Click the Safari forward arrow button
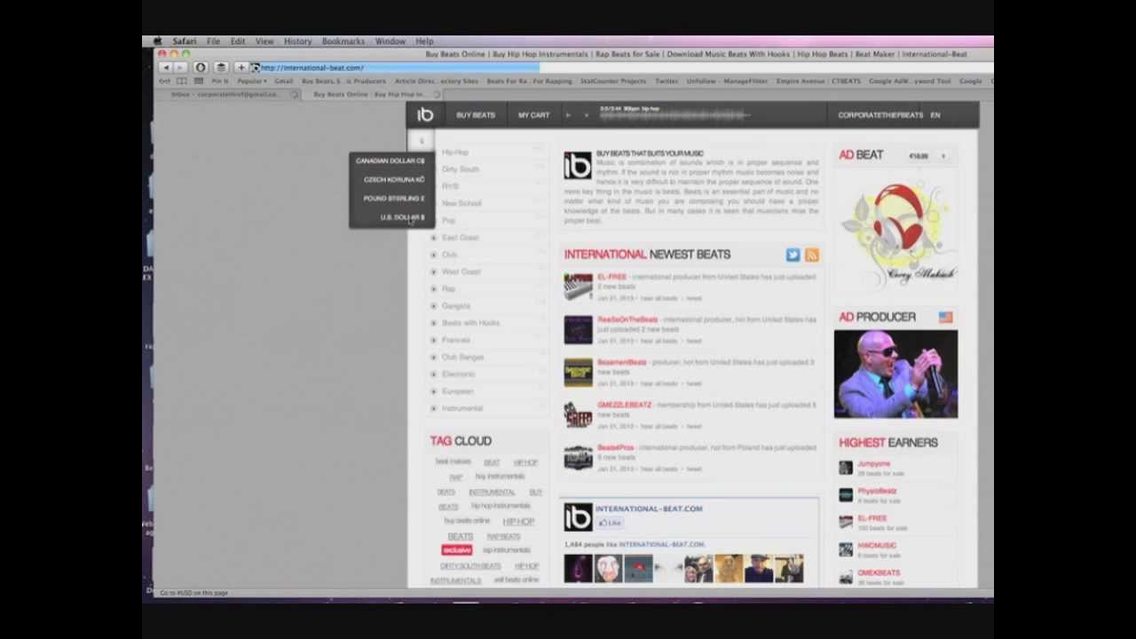Image resolution: width=1136 pixels, height=639 pixels. pos(179,67)
